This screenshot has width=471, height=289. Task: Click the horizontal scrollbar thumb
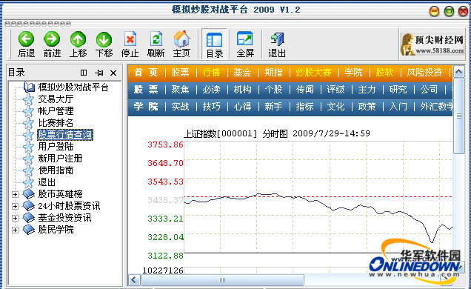click(222, 280)
